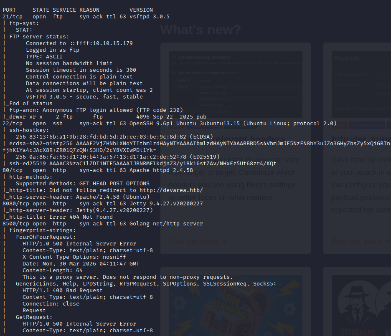Open 'Find out more' link in relevant headers card
Image resolution: width=391 pixels, height=336 pixels.
point(198,241)
